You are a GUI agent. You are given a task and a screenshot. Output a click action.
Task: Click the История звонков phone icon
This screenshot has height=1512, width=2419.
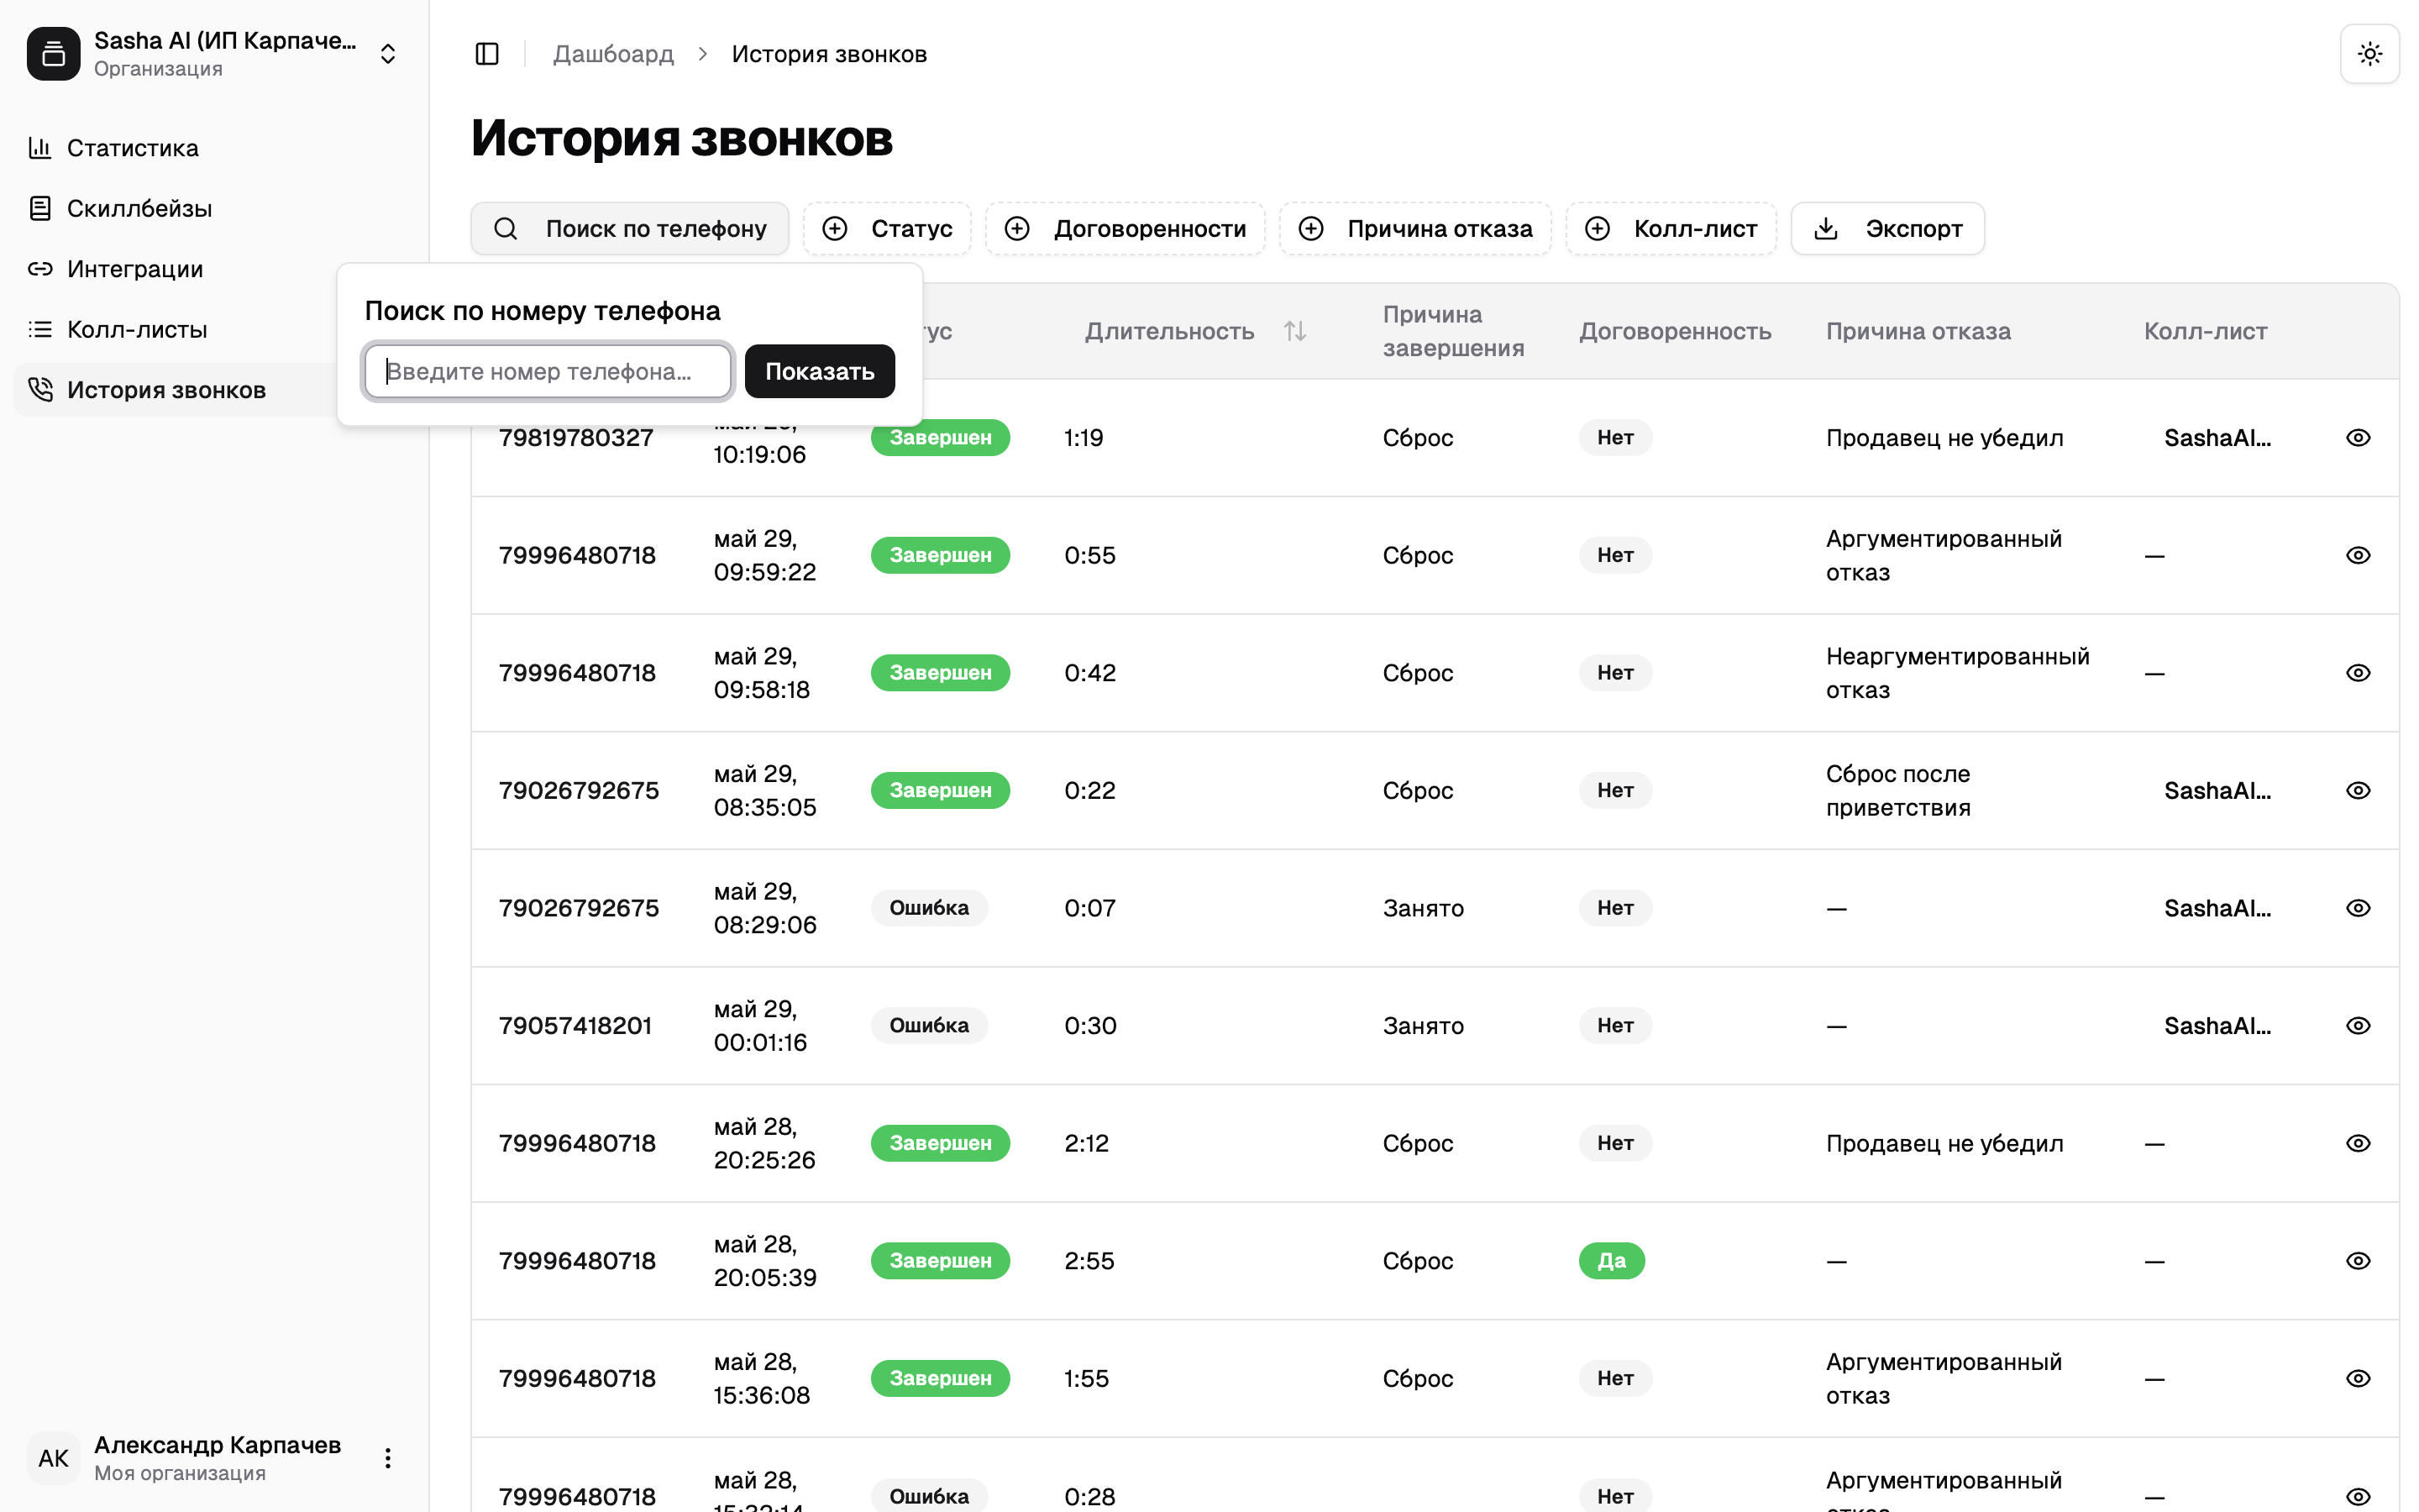point(40,389)
